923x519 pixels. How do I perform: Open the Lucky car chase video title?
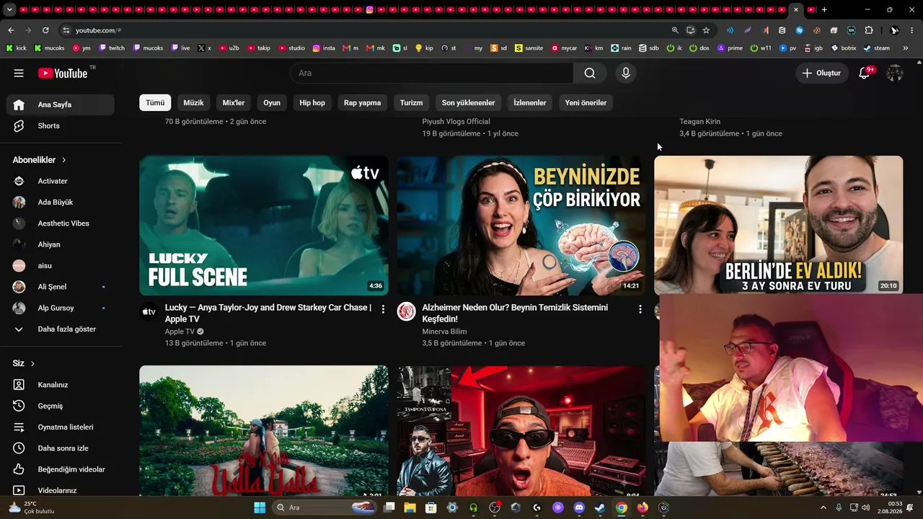[268, 313]
